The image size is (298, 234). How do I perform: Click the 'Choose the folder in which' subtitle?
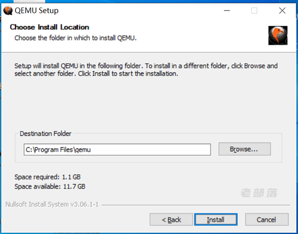(75, 38)
